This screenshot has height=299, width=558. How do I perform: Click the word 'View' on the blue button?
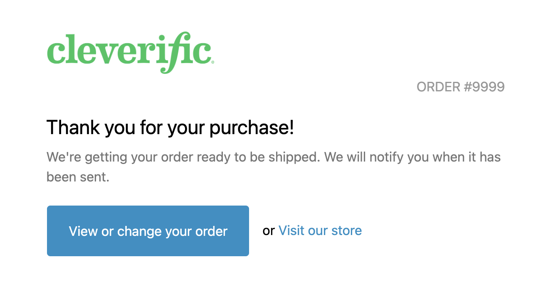83,231
